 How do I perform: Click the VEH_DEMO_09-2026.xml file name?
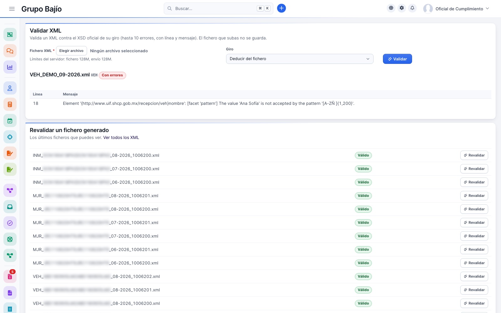(59, 74)
